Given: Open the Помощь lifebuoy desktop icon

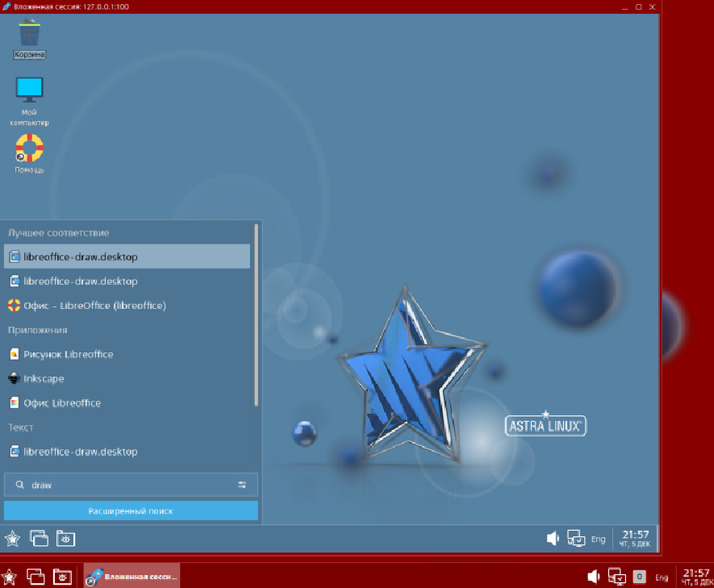Looking at the screenshot, I should [x=30, y=154].
